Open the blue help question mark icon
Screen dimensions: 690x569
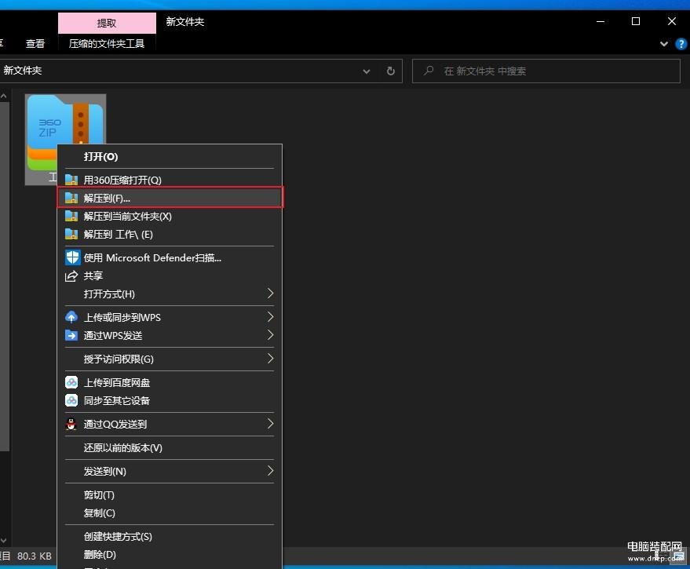[681, 44]
